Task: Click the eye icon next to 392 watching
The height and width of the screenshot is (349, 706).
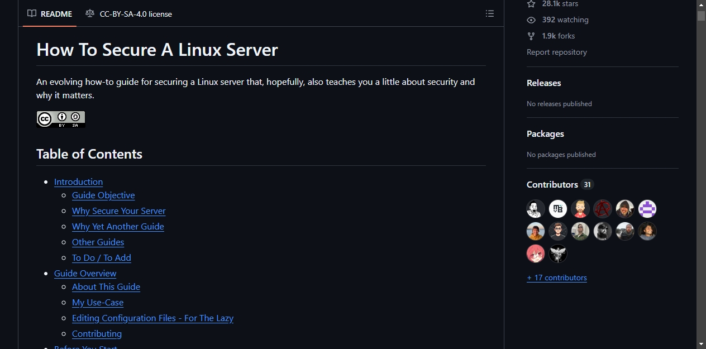Action: pyautogui.click(x=531, y=20)
